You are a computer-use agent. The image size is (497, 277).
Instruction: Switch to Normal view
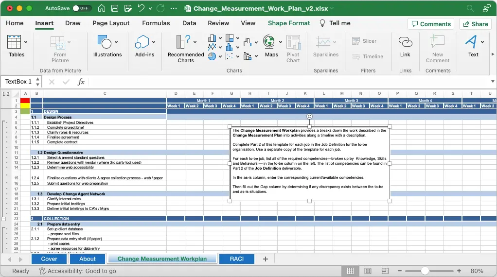point(350,271)
